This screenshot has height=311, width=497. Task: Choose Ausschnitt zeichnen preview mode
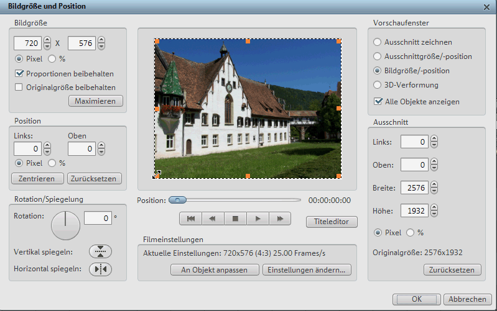377,42
